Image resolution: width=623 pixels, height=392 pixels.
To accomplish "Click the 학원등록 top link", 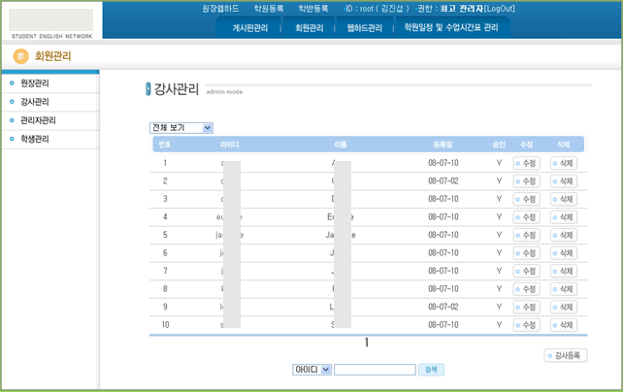I will (269, 9).
